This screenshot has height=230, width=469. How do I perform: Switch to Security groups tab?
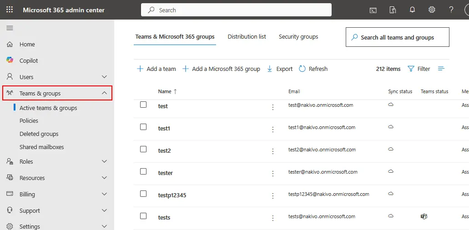[x=298, y=37]
